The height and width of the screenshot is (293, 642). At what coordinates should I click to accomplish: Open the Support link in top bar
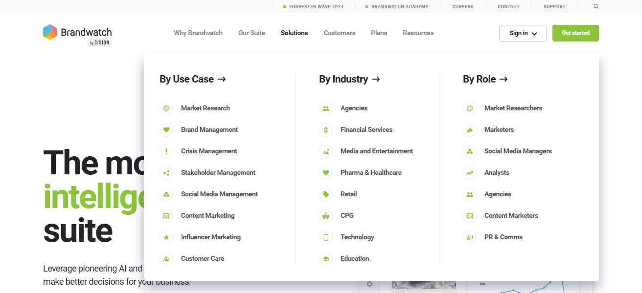554,7
